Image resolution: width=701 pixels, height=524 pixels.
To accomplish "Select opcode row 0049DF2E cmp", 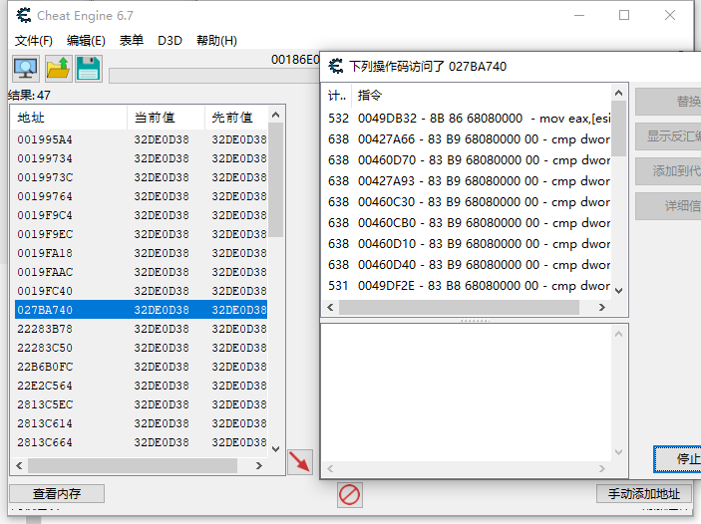I will click(468, 286).
